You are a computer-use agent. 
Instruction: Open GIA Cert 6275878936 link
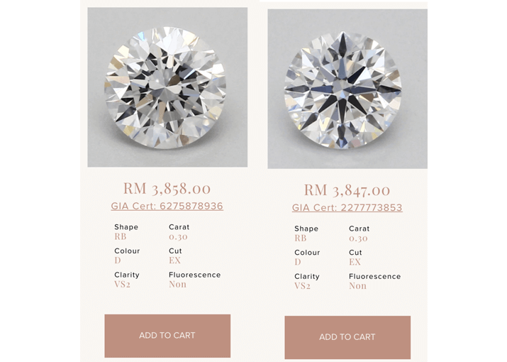[x=167, y=206]
